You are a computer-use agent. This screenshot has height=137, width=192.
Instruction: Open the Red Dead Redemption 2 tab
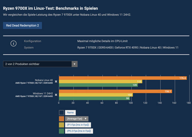point(22,26)
